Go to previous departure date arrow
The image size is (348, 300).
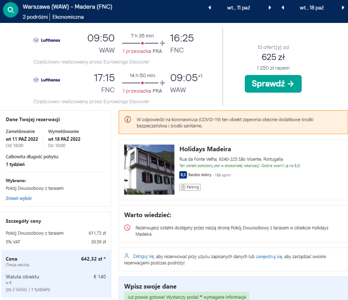pyautogui.click(x=210, y=8)
